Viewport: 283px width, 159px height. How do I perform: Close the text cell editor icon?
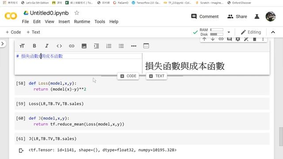point(246,39)
